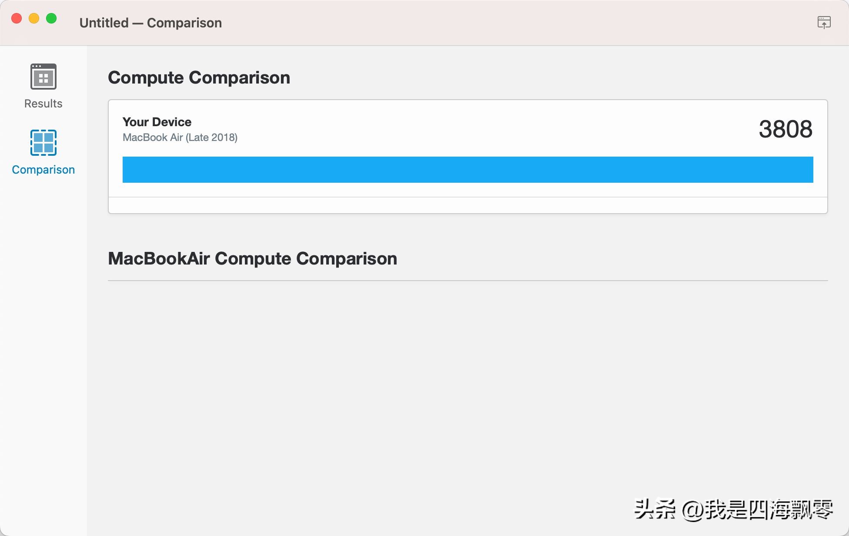This screenshot has width=849, height=536.
Task: Click the Results window icon above its label
Action: (x=43, y=77)
